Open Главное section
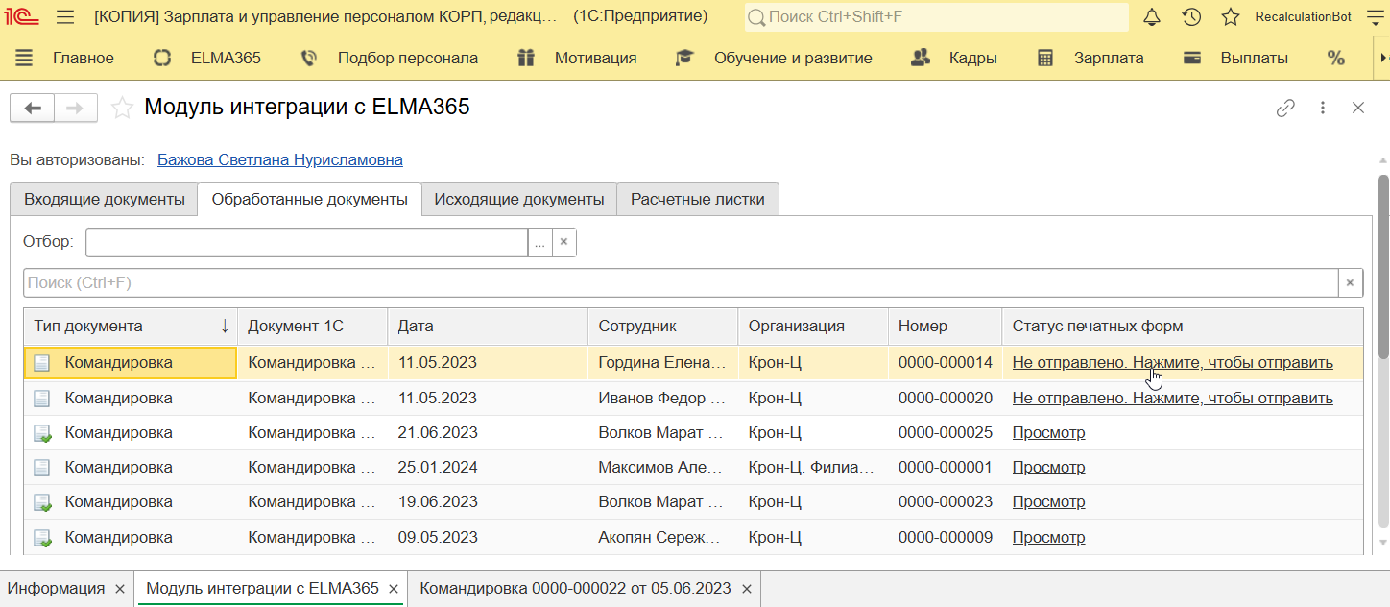Viewport: 1390px width, 607px height. [x=83, y=58]
